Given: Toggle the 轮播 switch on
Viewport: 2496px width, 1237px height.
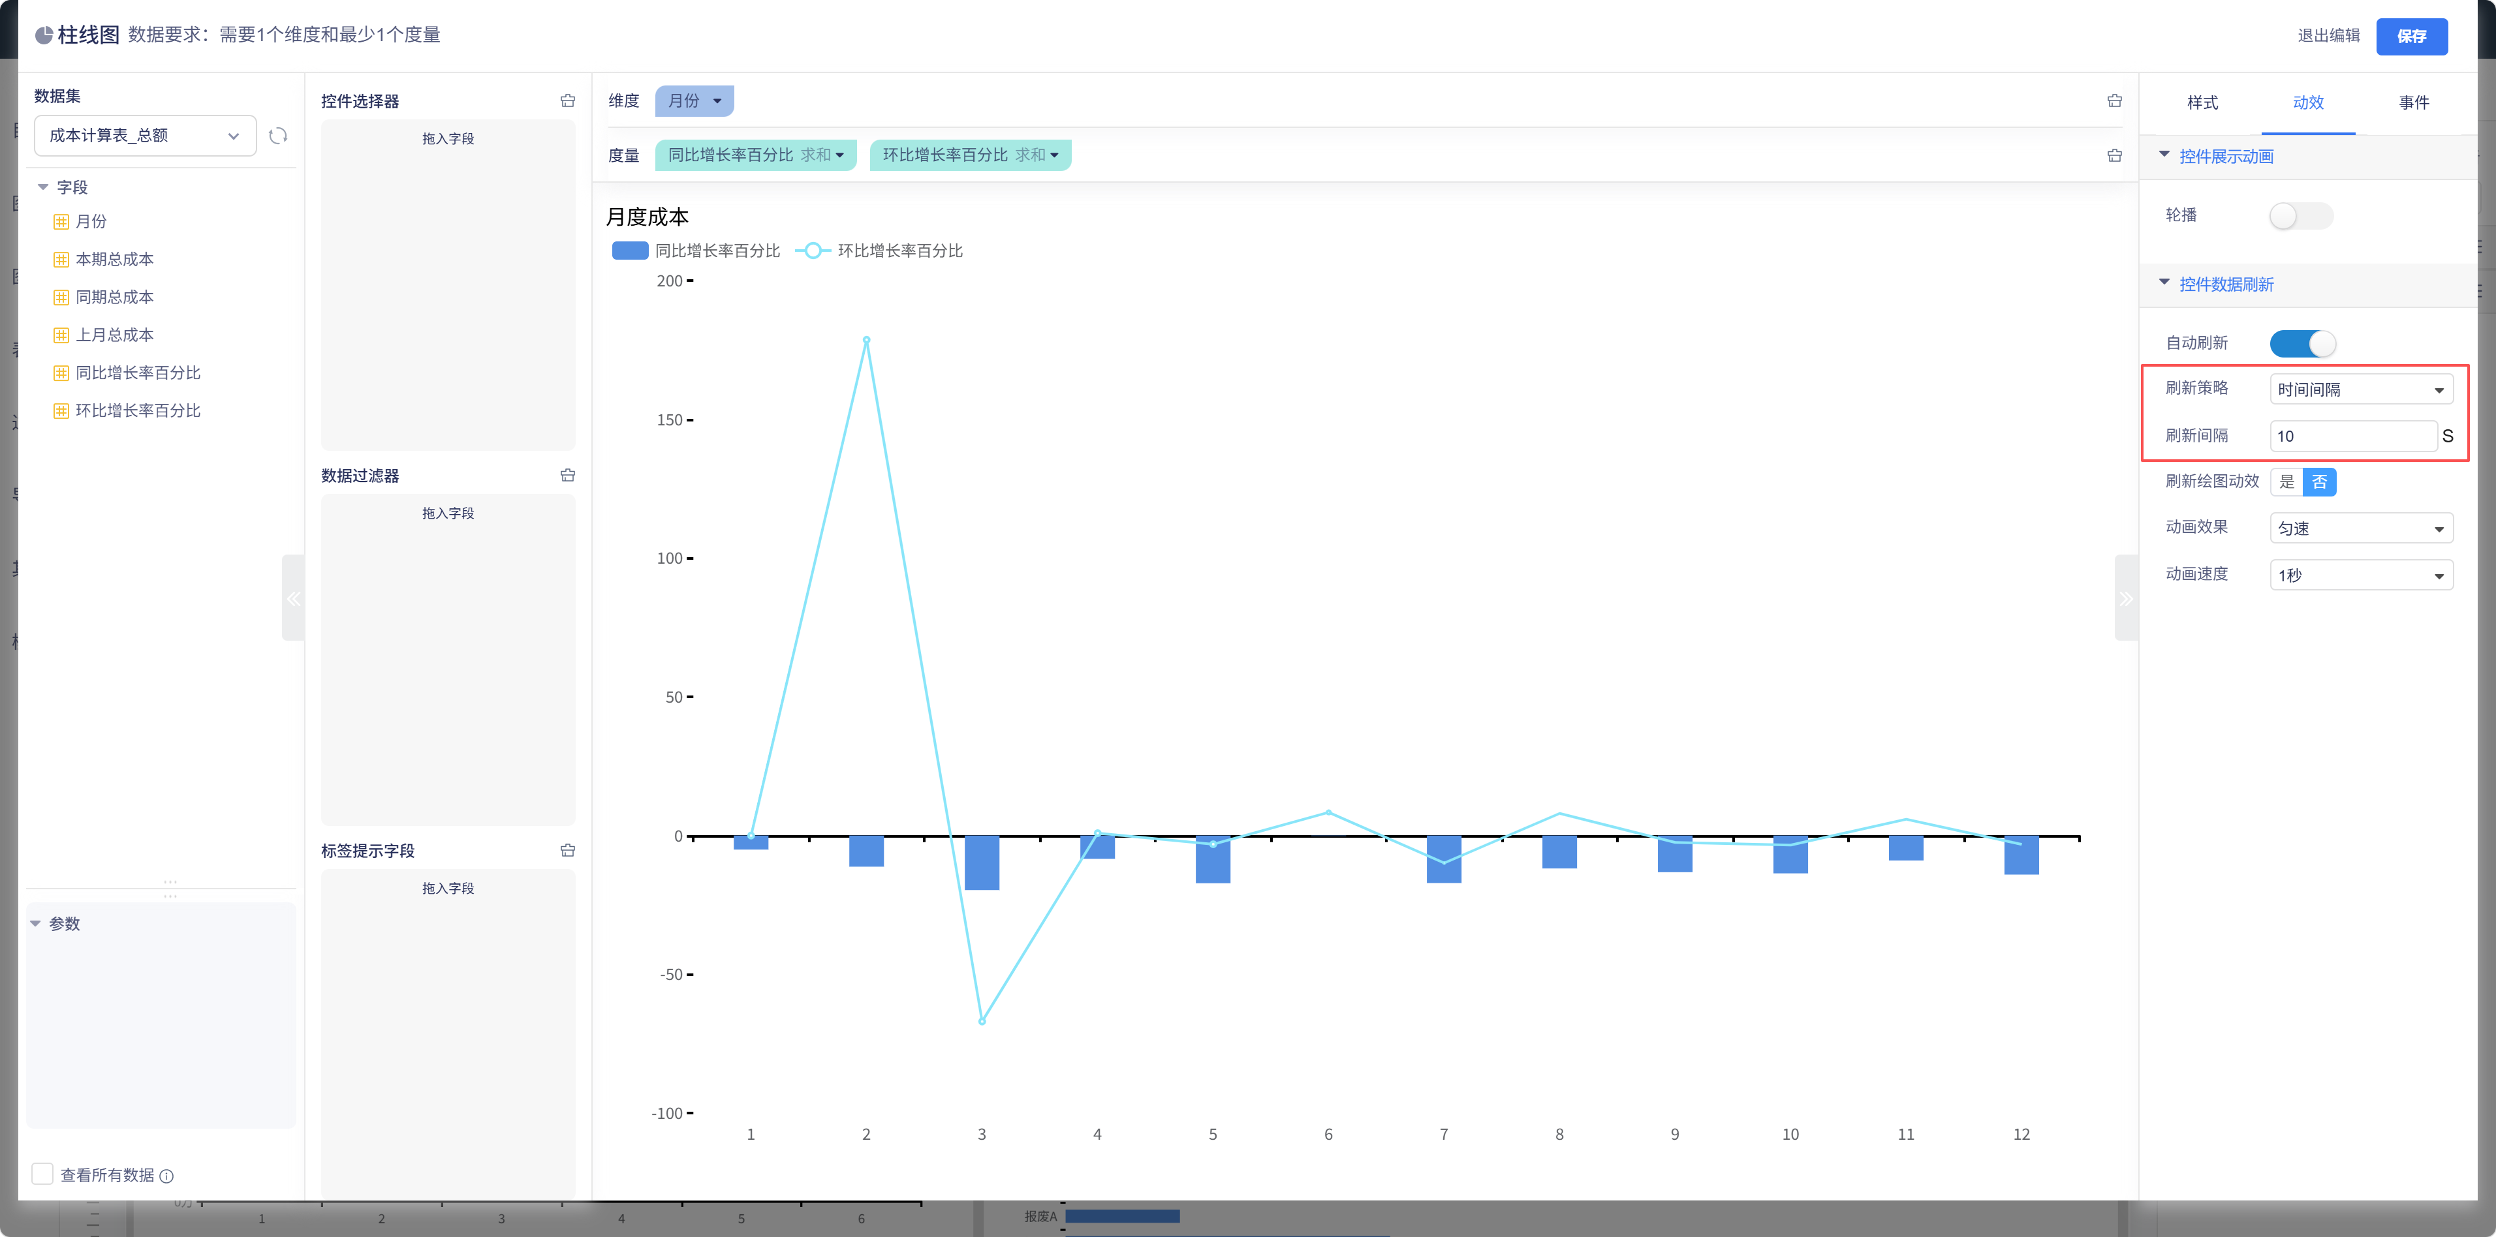Looking at the screenshot, I should point(2300,215).
